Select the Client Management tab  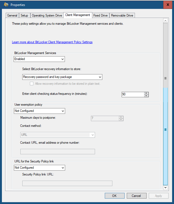click(x=78, y=15)
